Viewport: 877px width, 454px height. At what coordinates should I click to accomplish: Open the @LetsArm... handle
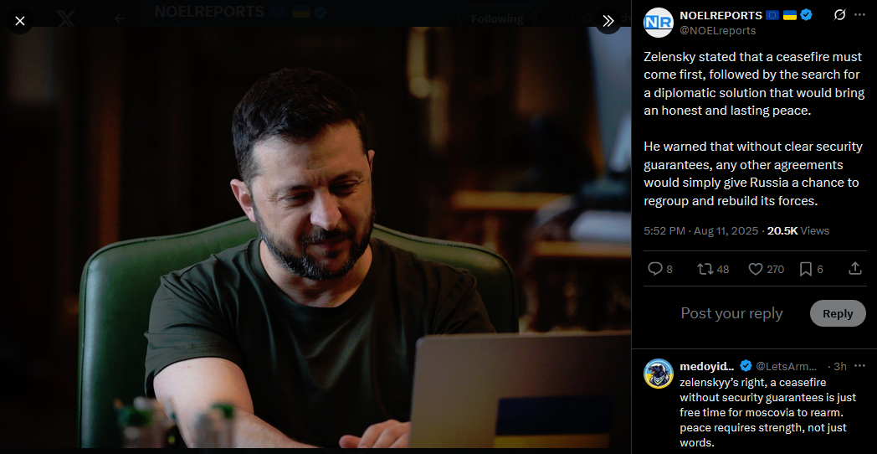click(x=787, y=367)
